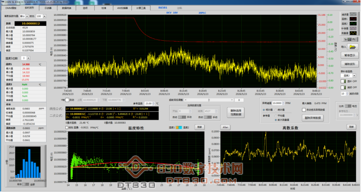The height and width of the screenshot is (192, 361).
Task: Click the 温度1 value 14.500
Action: tap(26, 64)
